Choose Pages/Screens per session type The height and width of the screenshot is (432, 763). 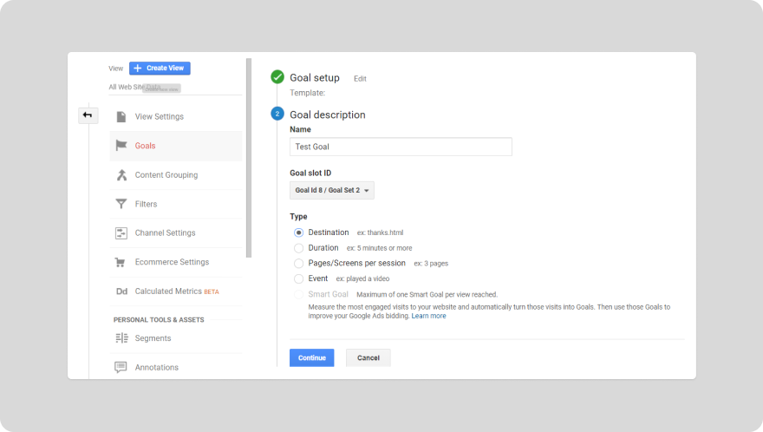click(x=299, y=263)
